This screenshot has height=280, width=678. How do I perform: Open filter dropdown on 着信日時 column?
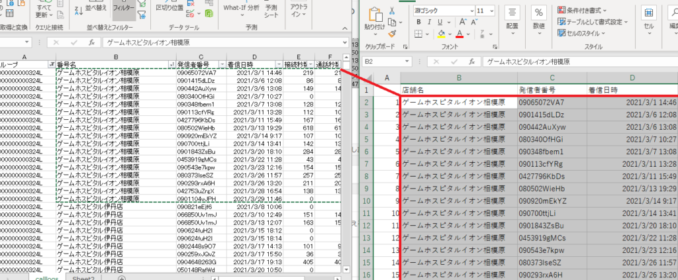[279, 64]
